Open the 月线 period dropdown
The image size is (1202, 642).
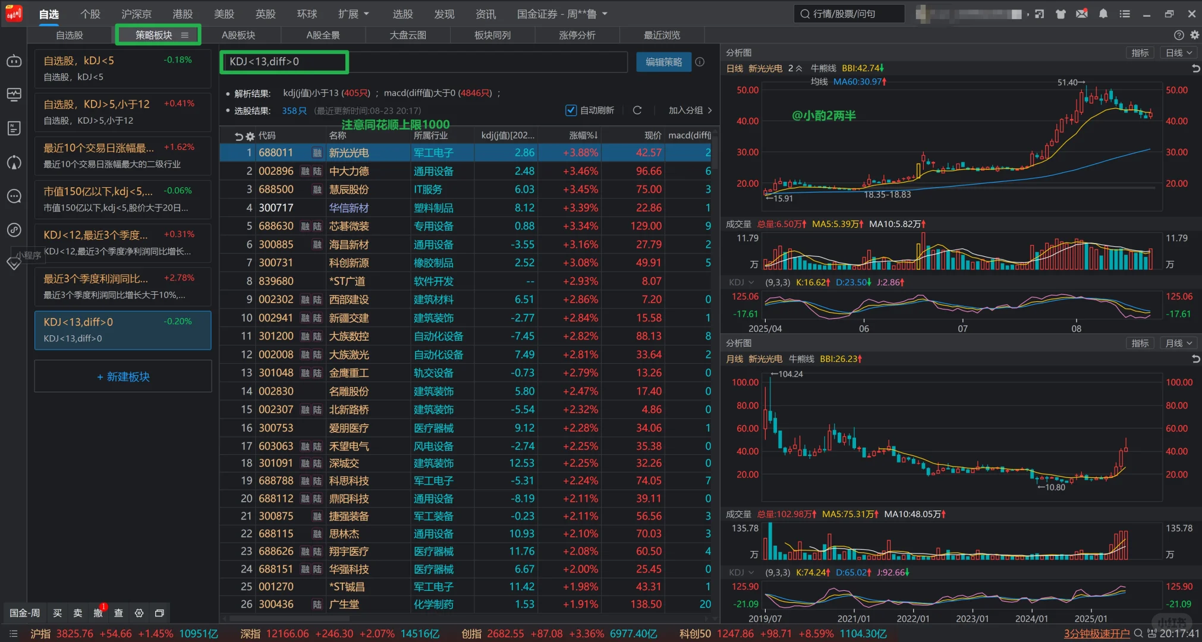tap(1178, 343)
